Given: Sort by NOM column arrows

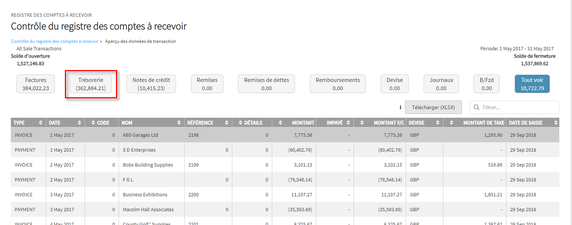Looking at the screenshot, I should 179,123.
